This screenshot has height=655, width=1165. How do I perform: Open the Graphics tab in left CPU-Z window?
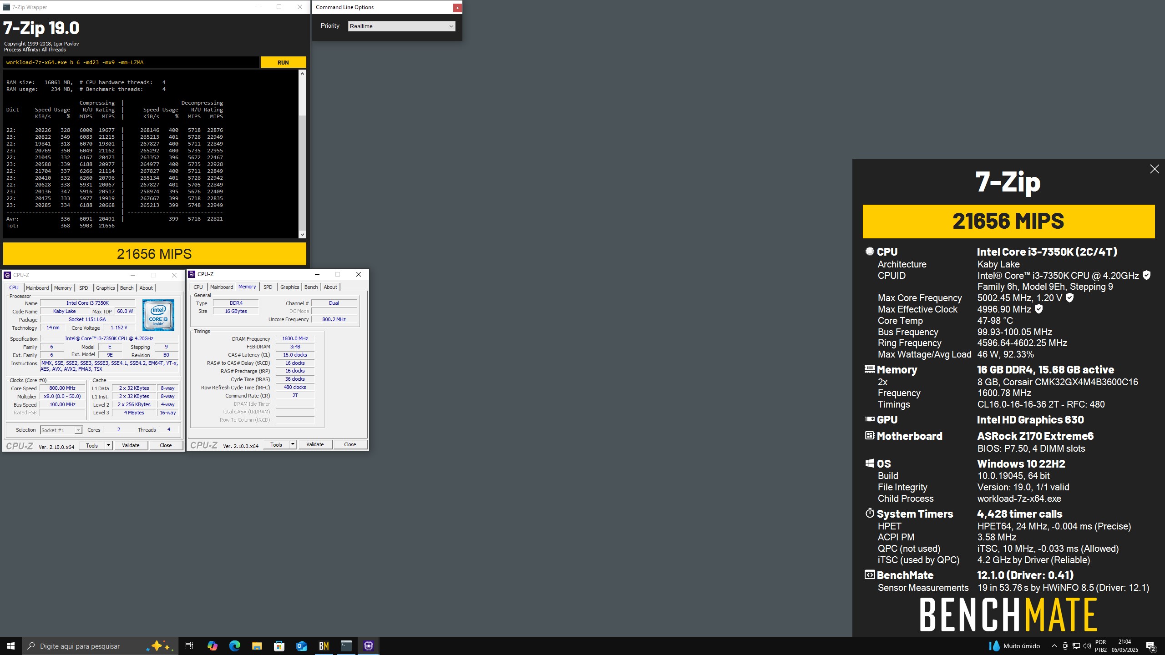tap(105, 288)
